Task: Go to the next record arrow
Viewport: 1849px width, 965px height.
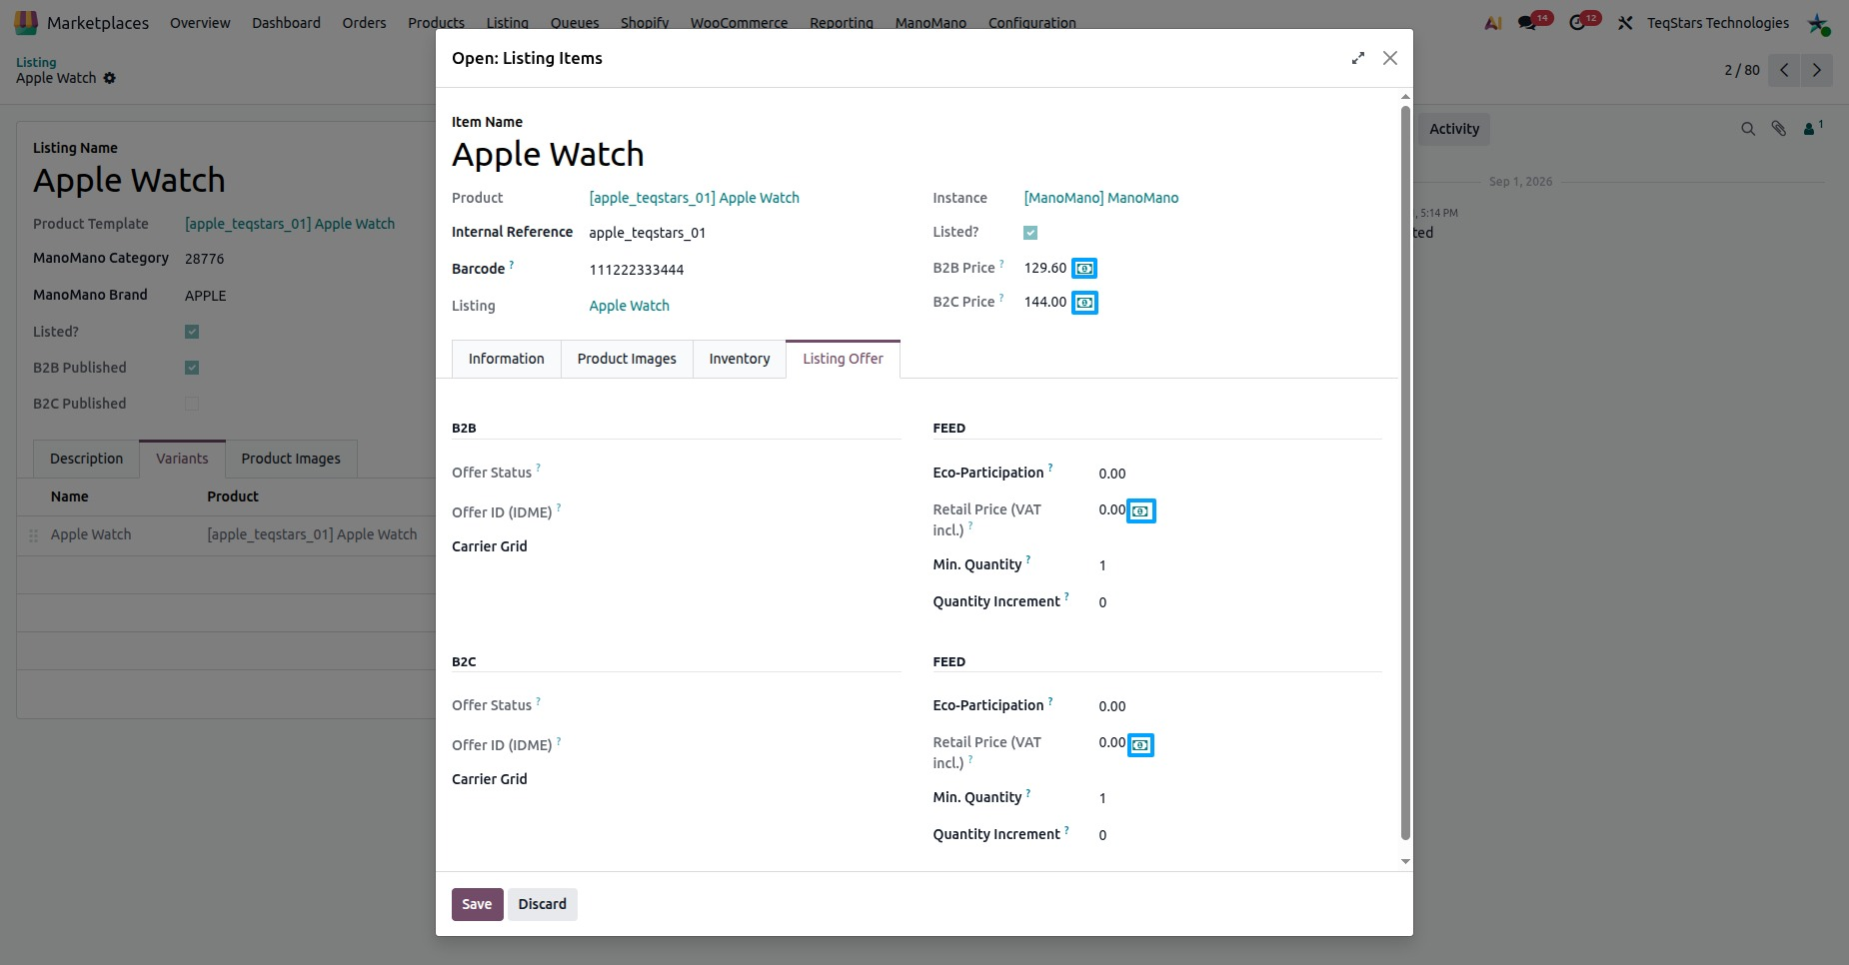Action: click(1817, 70)
